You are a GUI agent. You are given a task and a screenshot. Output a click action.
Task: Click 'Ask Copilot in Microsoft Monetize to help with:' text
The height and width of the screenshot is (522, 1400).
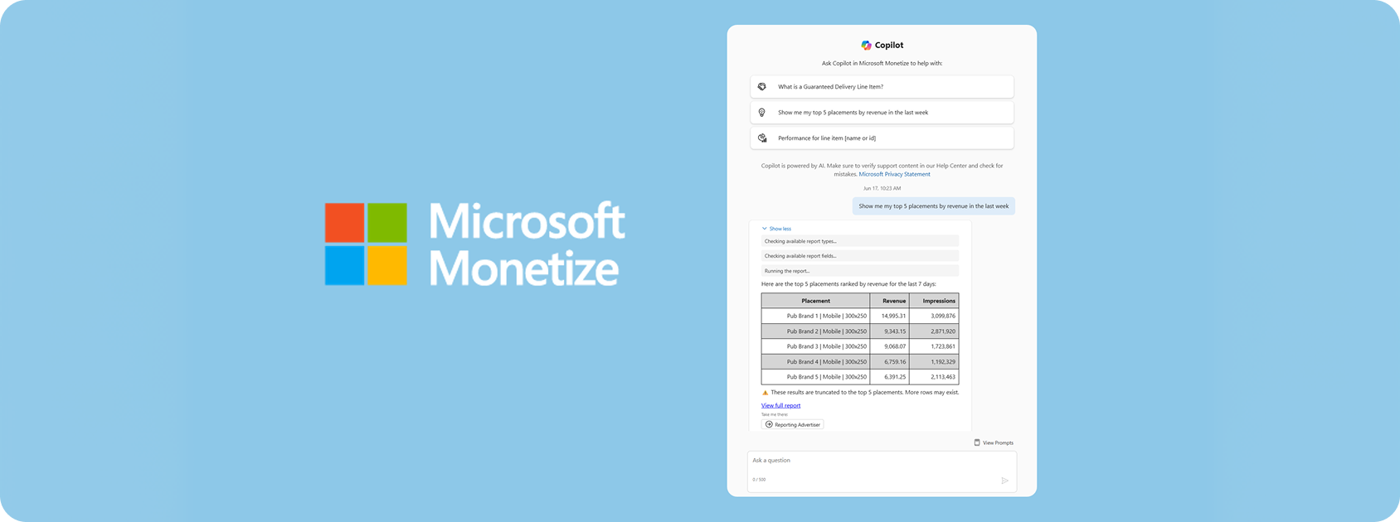[882, 63]
